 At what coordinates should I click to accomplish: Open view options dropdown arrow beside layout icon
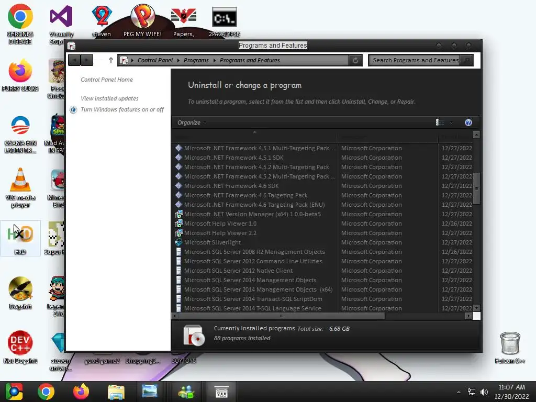pyautogui.click(x=451, y=122)
